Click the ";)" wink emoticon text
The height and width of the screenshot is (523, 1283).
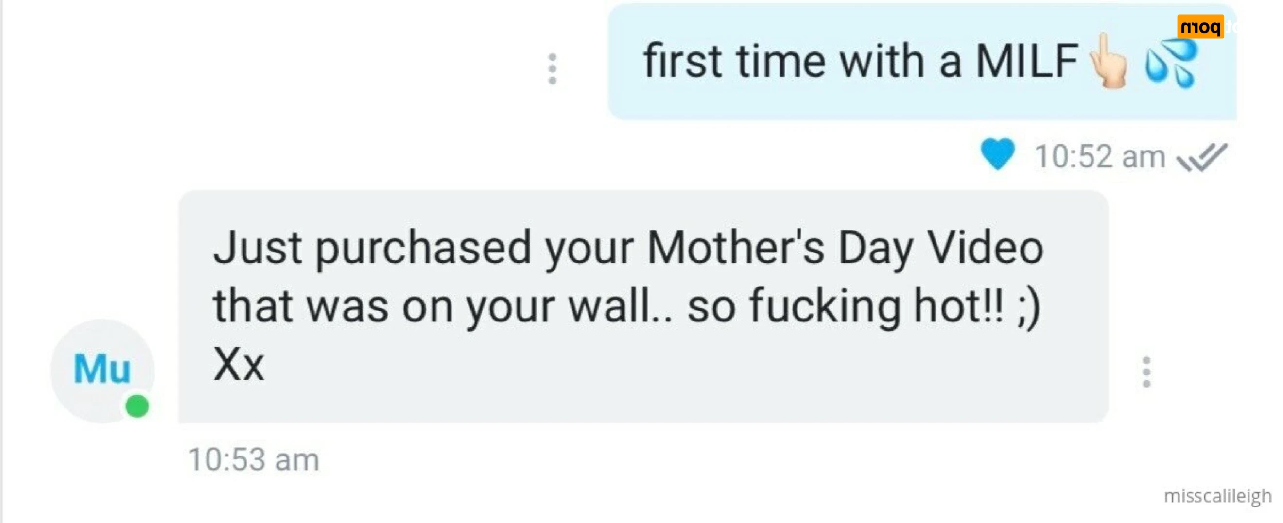click(1028, 306)
